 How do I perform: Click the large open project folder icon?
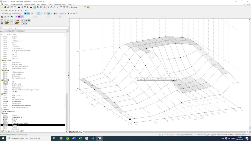pyautogui.click(x=7, y=22)
